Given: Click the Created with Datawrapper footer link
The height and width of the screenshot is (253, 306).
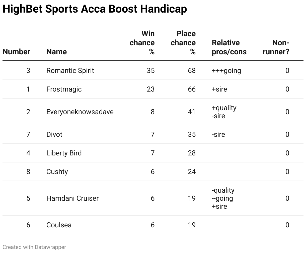Looking at the screenshot, I should click(34, 247).
